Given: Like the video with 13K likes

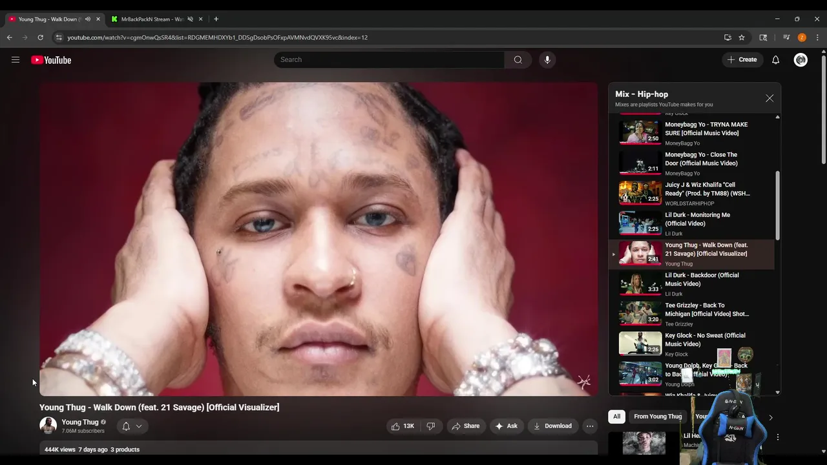Looking at the screenshot, I should point(403,426).
